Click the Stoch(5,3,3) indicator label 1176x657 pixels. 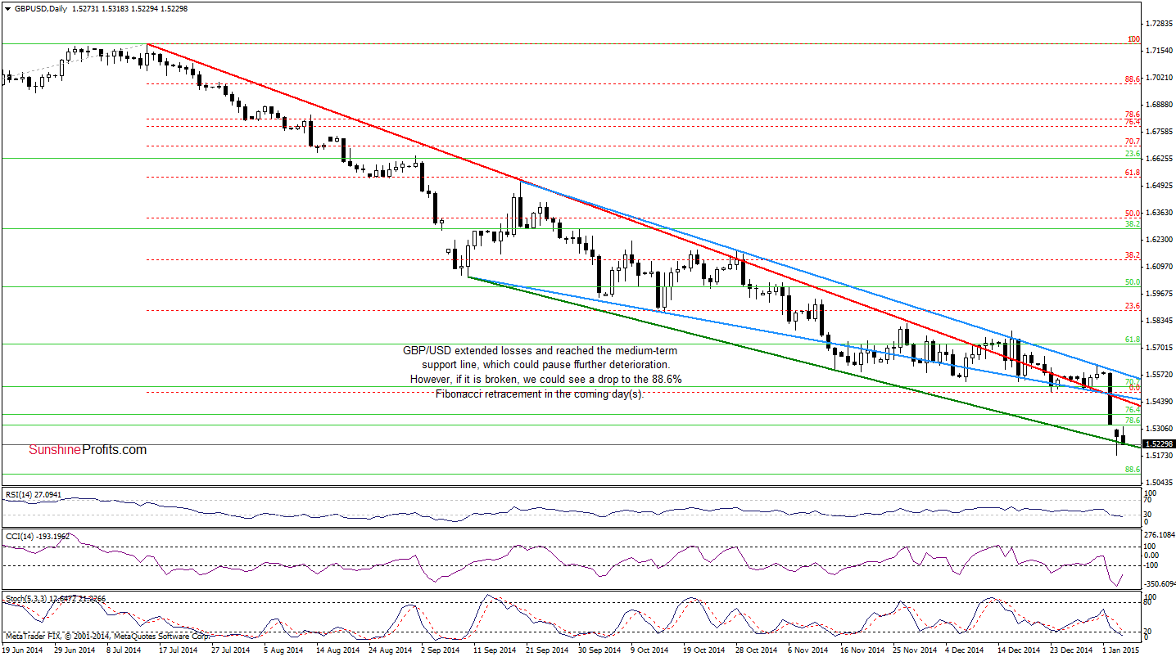(56, 599)
